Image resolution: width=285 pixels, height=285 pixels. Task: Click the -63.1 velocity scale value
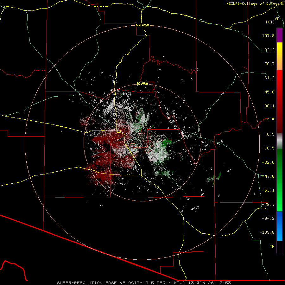268,190
